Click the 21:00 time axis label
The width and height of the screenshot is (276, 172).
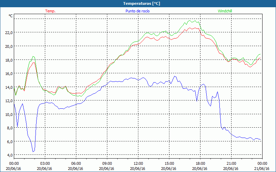(x=231, y=164)
